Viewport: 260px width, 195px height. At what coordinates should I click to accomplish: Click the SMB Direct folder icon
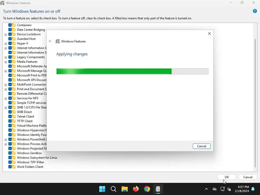[14, 112]
